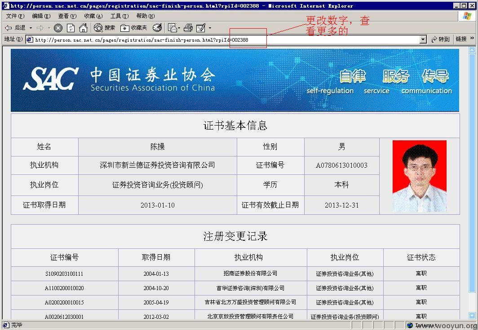The width and height of the screenshot is (478, 330).
Task: Open the Back button history dropdown arrow
Action: [x=31, y=28]
